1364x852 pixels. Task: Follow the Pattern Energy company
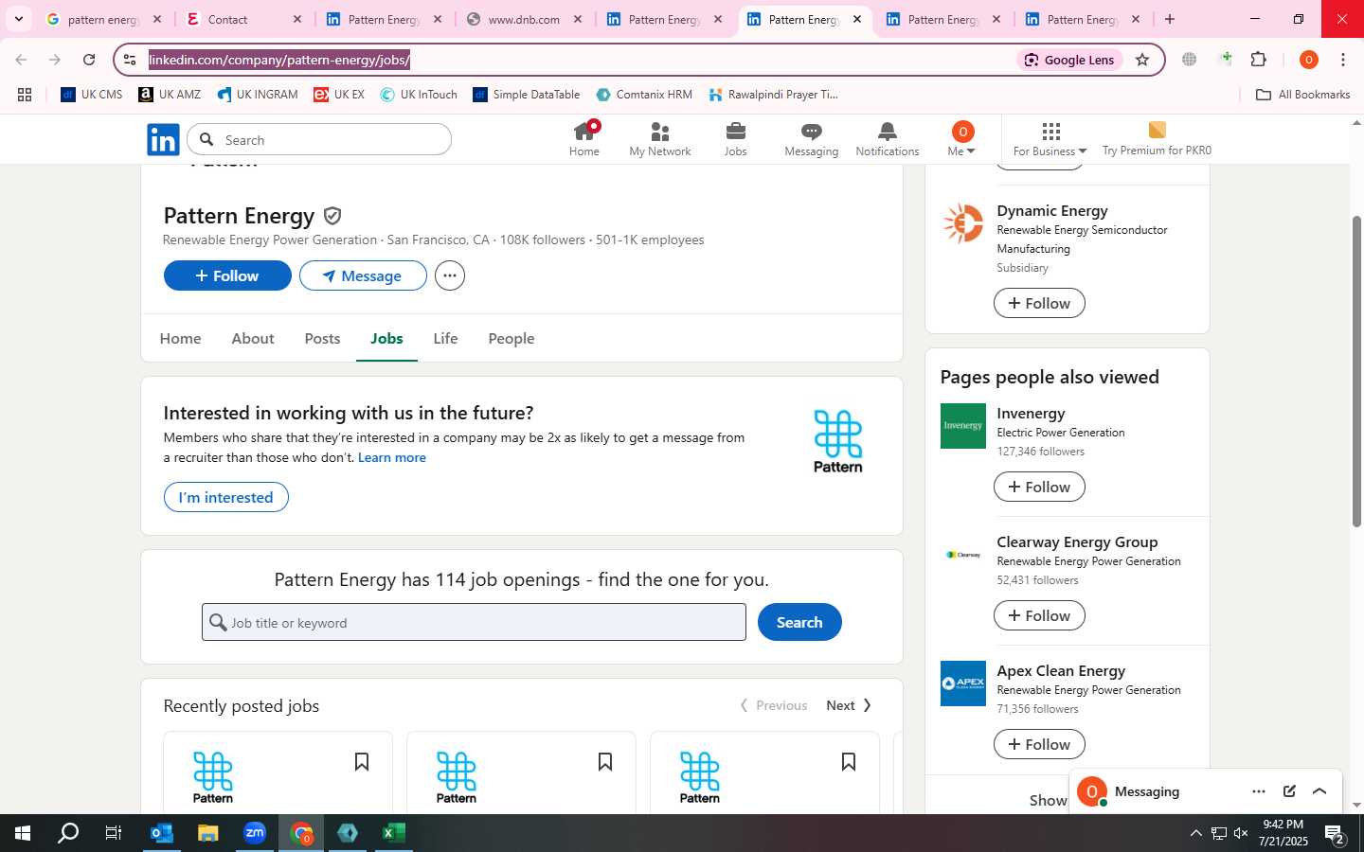tap(227, 275)
